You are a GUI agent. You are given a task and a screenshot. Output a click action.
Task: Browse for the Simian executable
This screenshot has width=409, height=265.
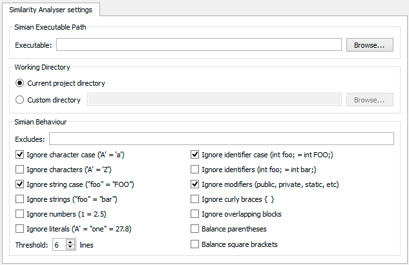pyautogui.click(x=369, y=44)
